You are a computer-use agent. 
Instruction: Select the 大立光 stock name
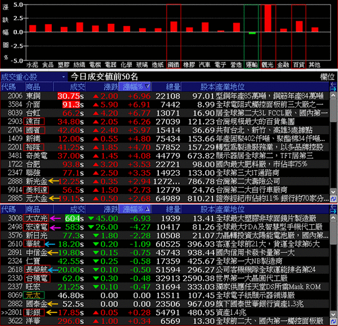point(37,219)
